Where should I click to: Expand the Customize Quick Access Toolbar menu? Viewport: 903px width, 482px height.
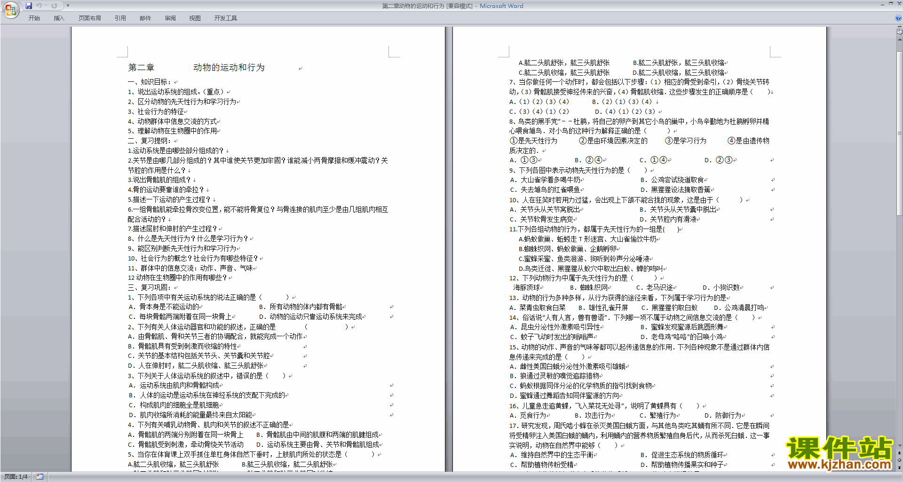pyautogui.click(x=68, y=6)
